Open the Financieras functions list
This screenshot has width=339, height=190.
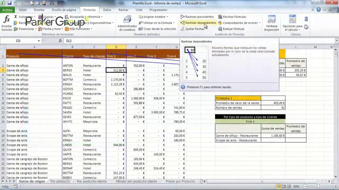pyautogui.click(x=25, y=28)
